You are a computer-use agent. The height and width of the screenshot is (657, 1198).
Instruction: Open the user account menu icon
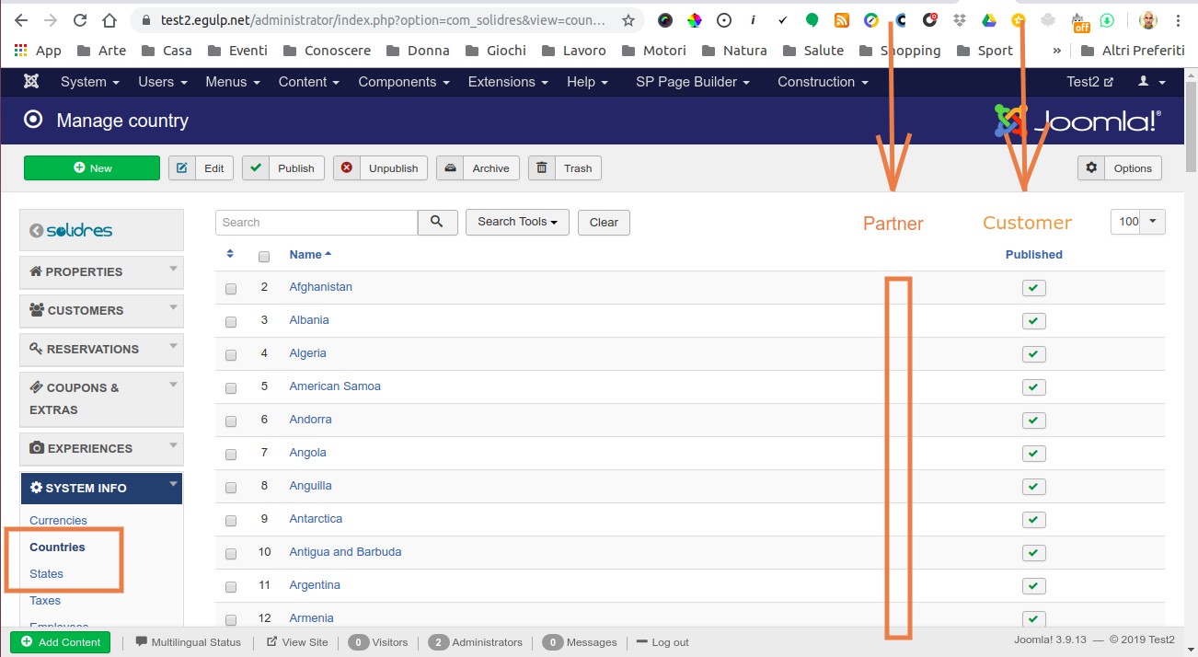tap(1150, 82)
